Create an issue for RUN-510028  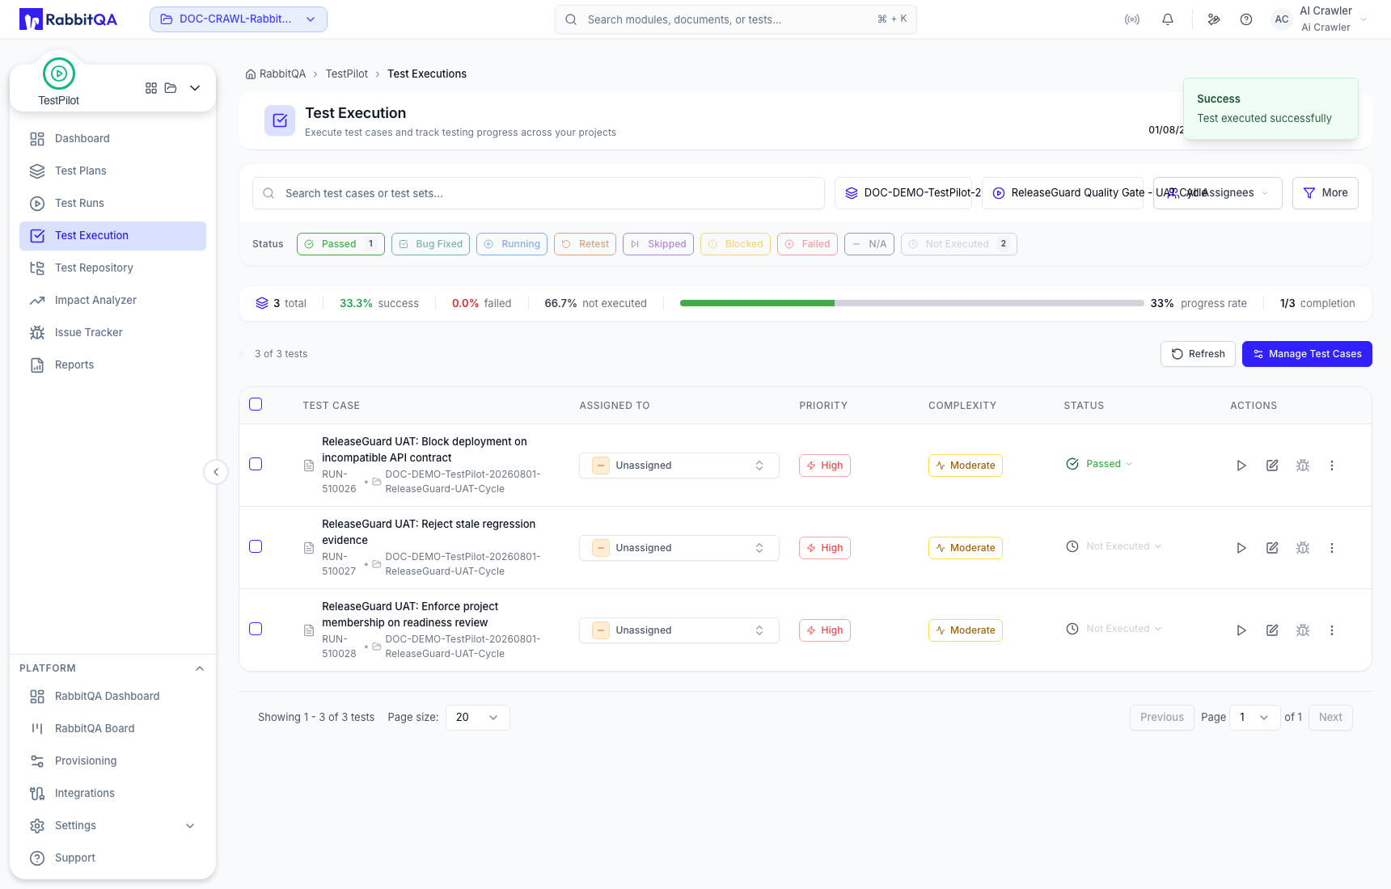1303,630
